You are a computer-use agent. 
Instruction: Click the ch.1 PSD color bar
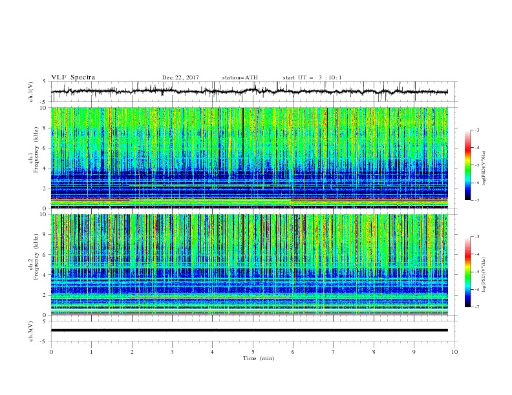[x=467, y=165]
